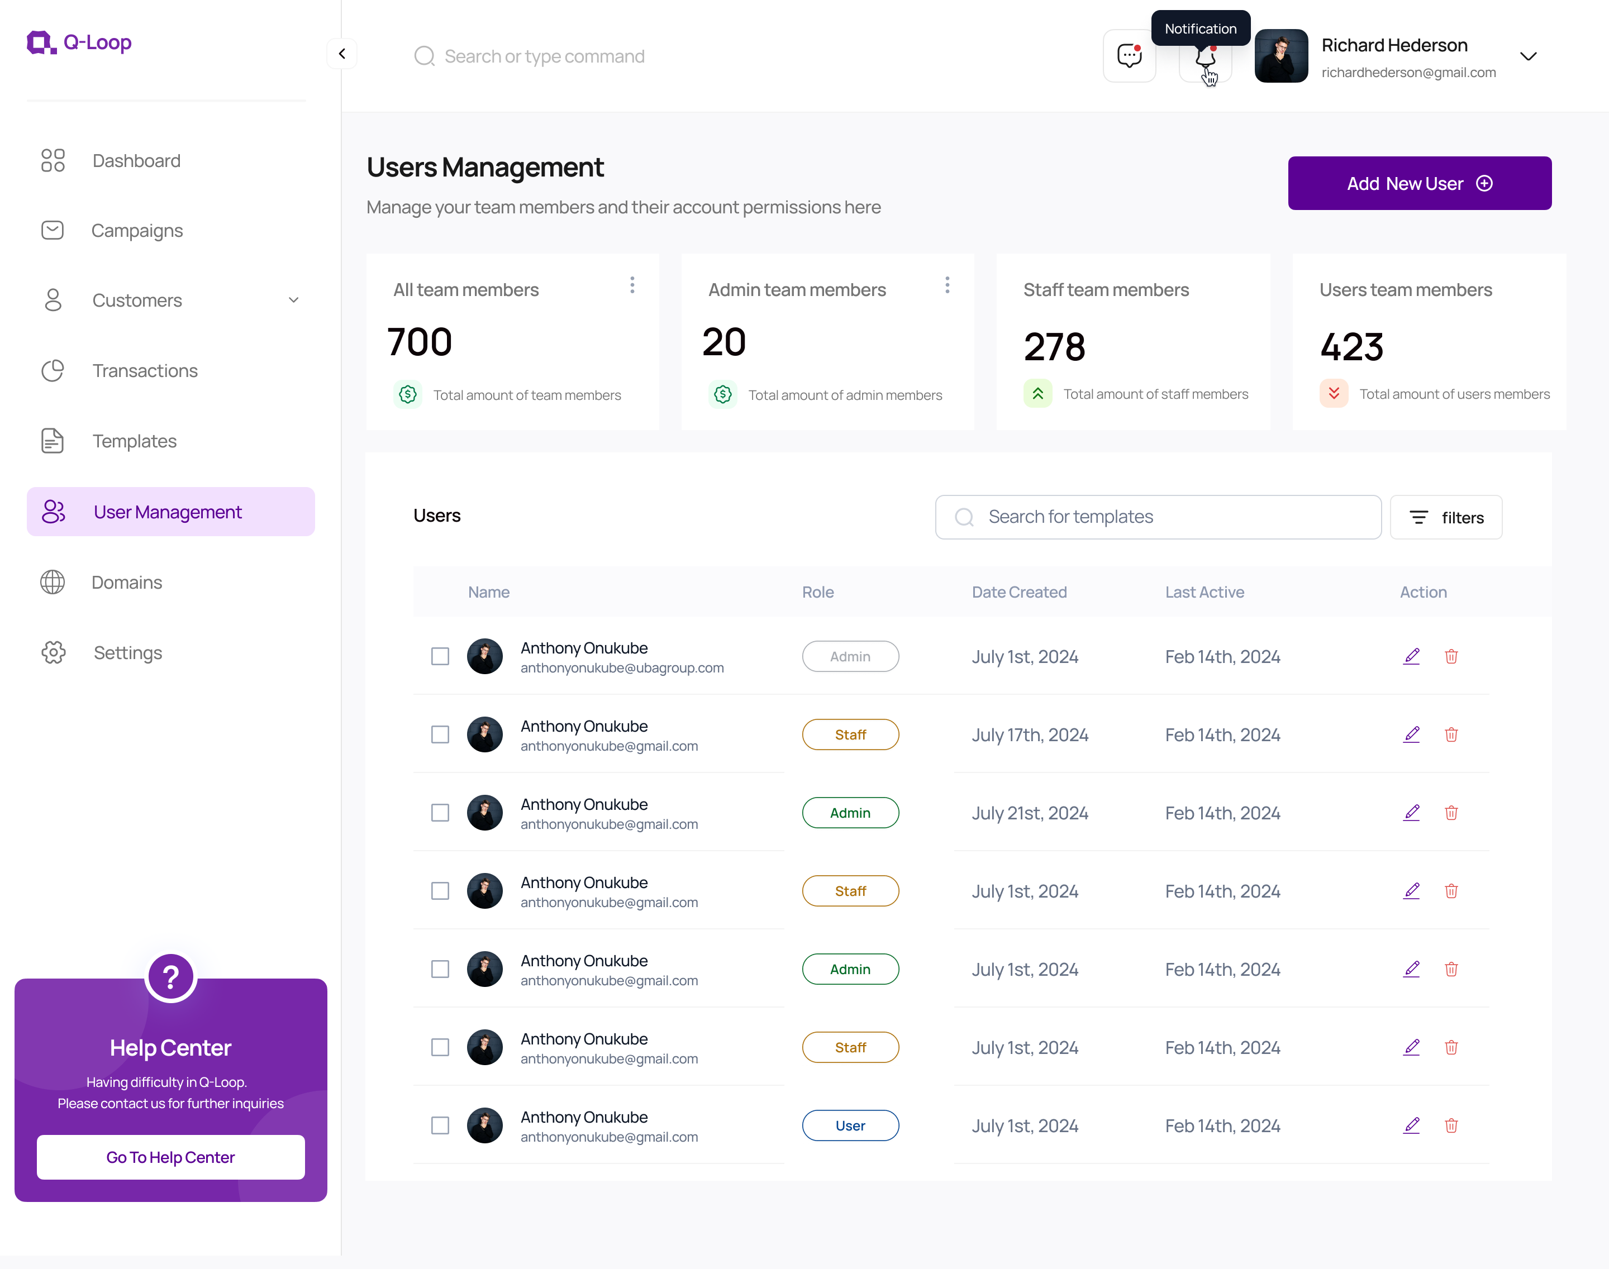Delete the July 17th, 2024 staff user
This screenshot has width=1609, height=1269.
tap(1451, 734)
